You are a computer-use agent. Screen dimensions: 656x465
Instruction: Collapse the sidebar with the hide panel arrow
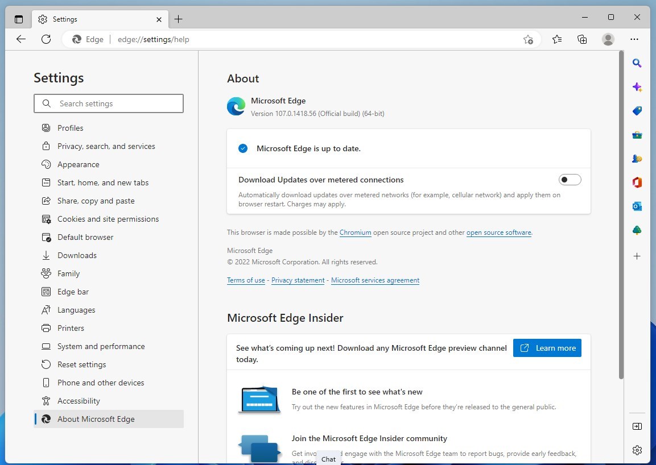tap(637, 426)
